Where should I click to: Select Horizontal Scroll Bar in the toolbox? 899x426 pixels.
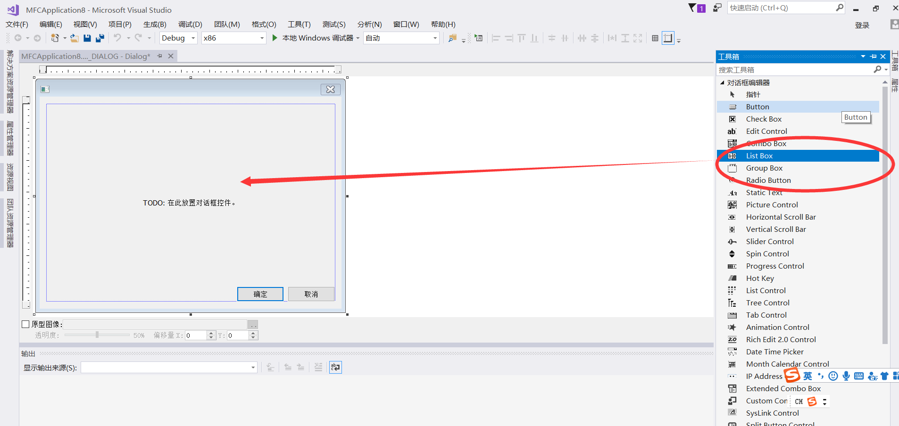[x=798, y=217]
